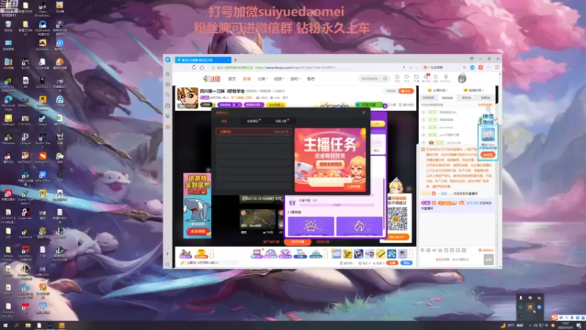Image resolution: width=586 pixels, height=330 pixels.
Task: Open File Explorer from the taskbar
Action: coord(28,326)
